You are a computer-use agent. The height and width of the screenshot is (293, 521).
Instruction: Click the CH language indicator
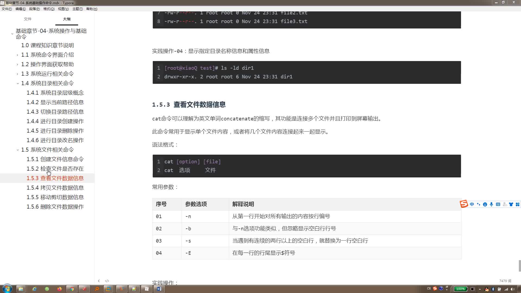pos(429,288)
